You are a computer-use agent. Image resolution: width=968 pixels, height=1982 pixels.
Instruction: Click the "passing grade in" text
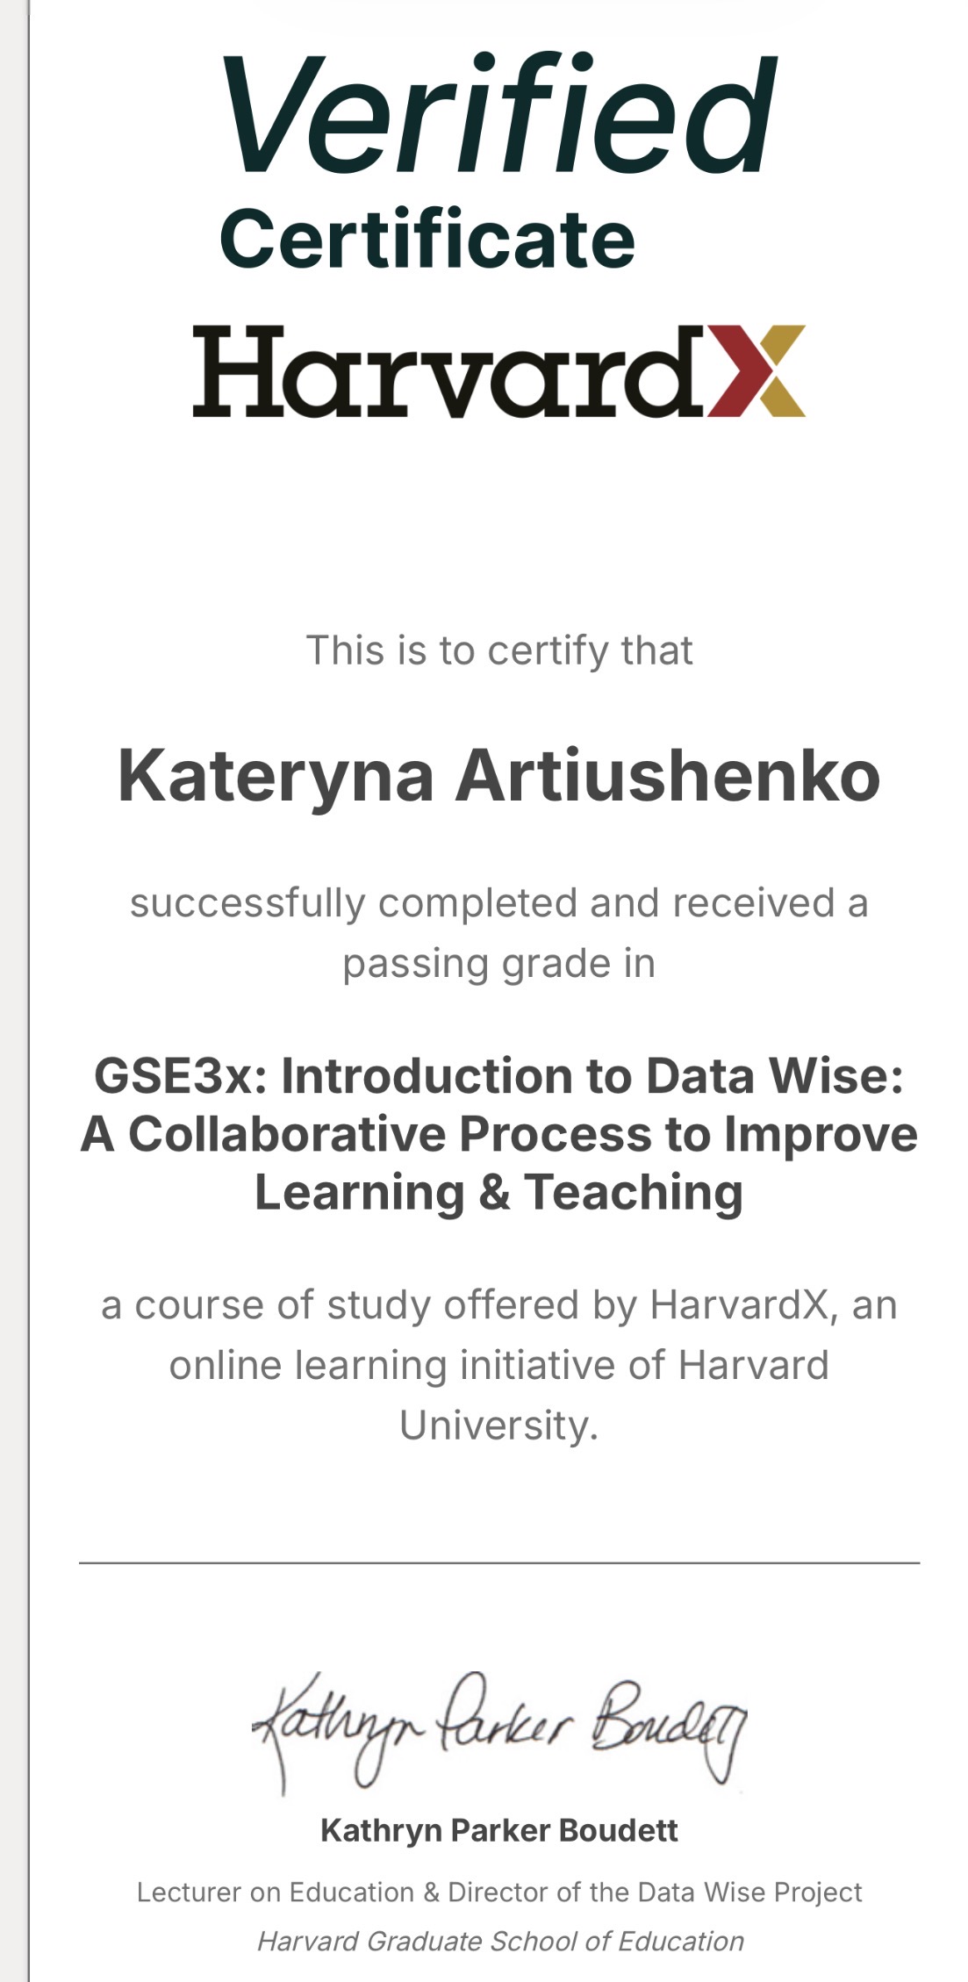click(x=498, y=963)
